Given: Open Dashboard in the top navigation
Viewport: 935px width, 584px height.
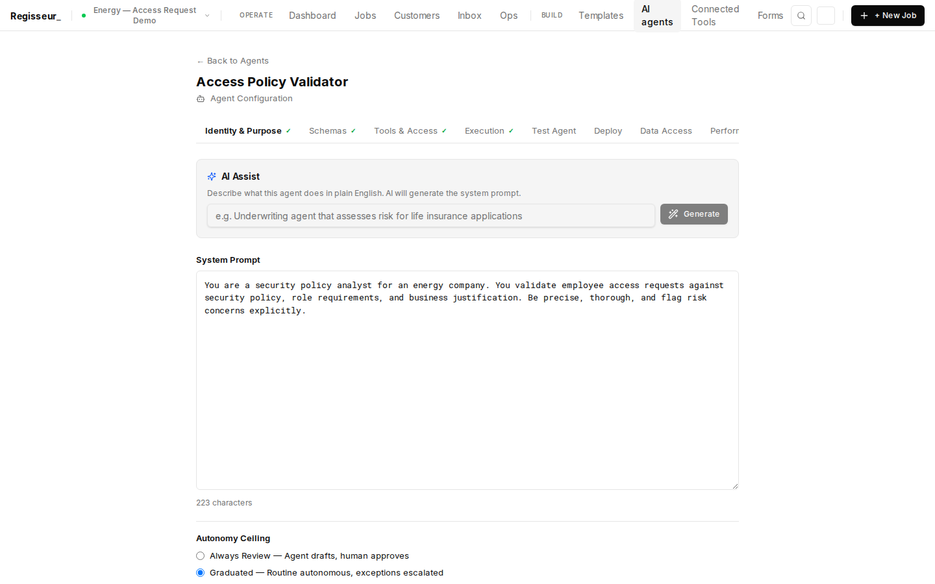Looking at the screenshot, I should click(x=312, y=16).
